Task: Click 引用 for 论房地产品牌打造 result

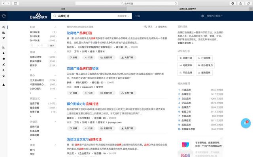Action: coord(89,57)
